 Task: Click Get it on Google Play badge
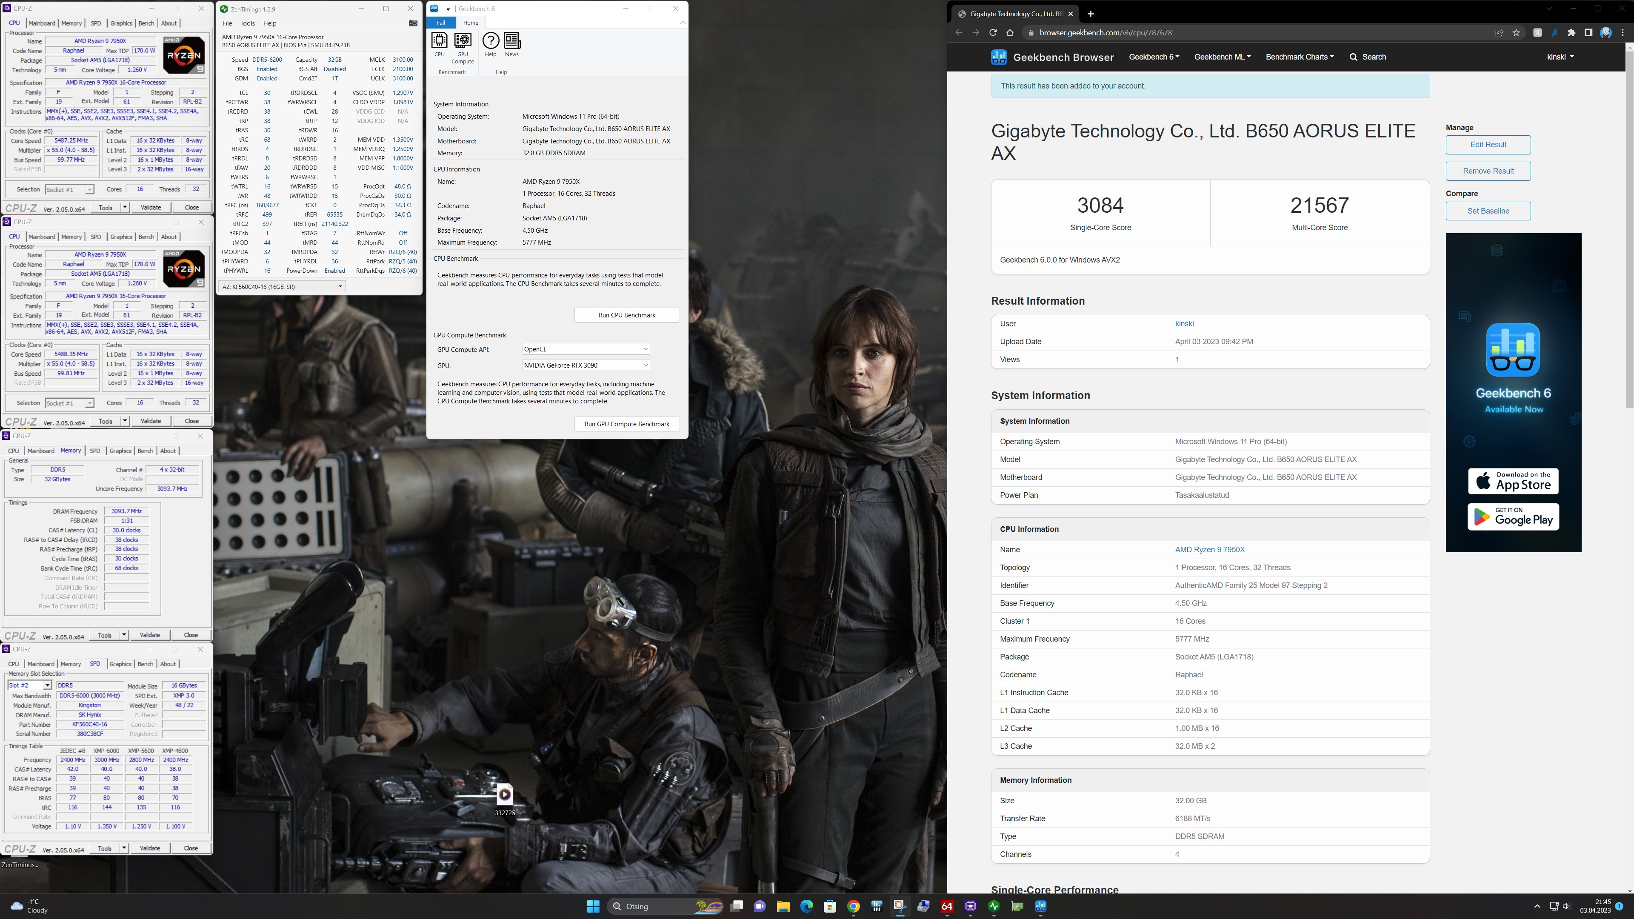click(x=1513, y=517)
